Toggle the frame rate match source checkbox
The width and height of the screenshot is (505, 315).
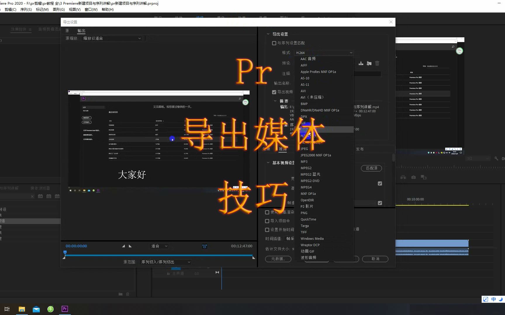[380, 203]
